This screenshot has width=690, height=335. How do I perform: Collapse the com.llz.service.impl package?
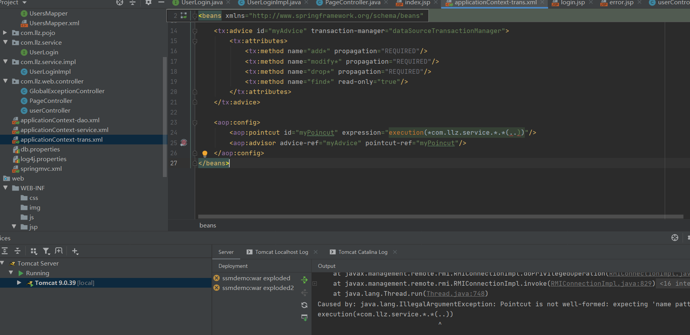click(x=5, y=62)
